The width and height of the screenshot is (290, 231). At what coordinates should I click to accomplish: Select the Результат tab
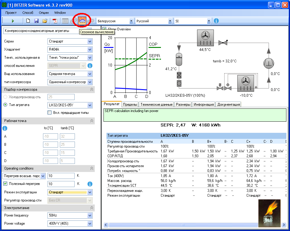(x=112, y=104)
